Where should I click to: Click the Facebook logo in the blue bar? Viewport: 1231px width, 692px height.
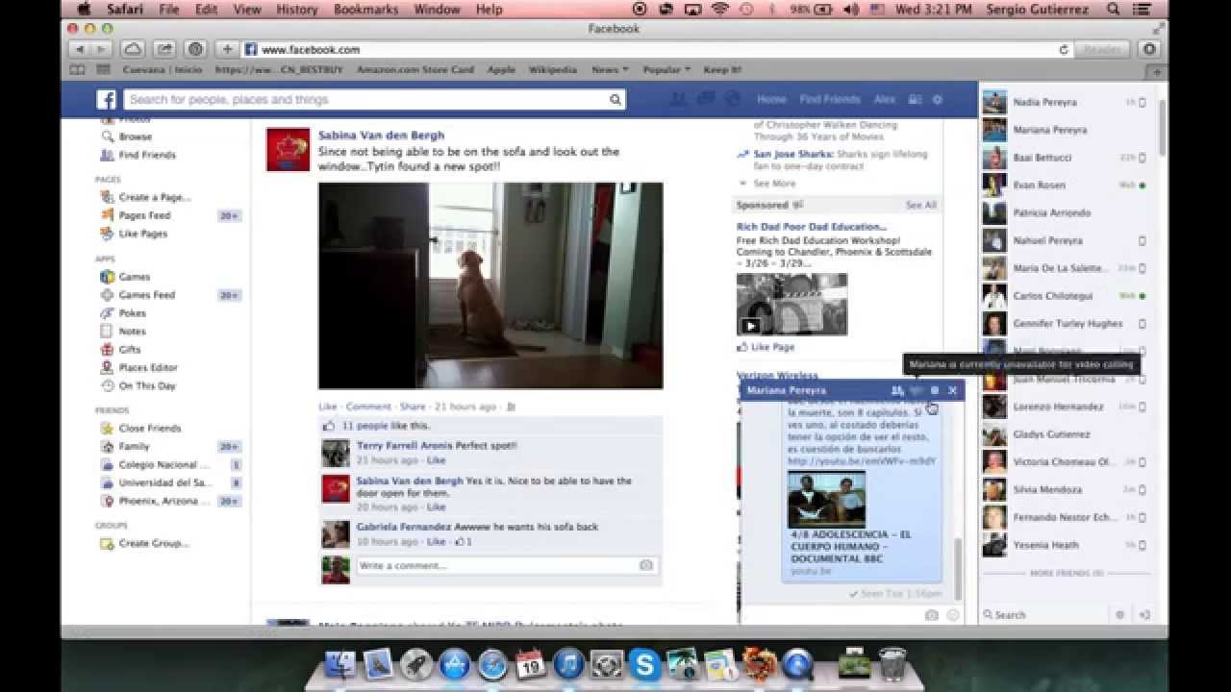(106, 100)
